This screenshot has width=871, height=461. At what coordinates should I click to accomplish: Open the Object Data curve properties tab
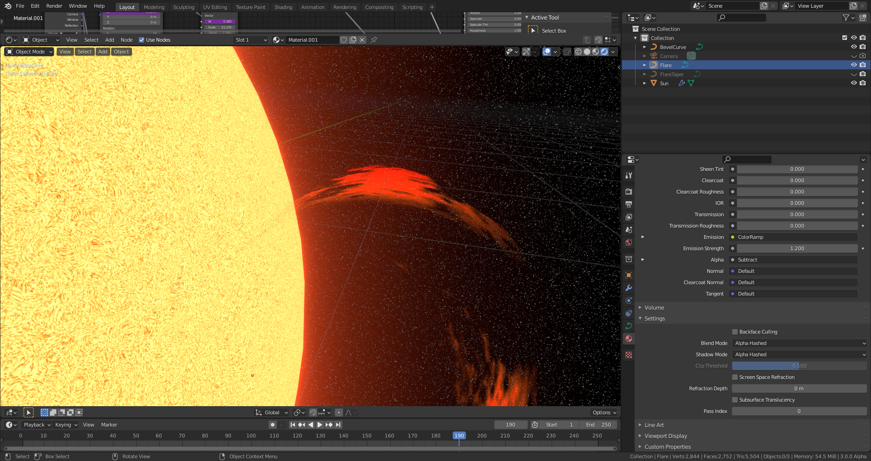point(629,326)
